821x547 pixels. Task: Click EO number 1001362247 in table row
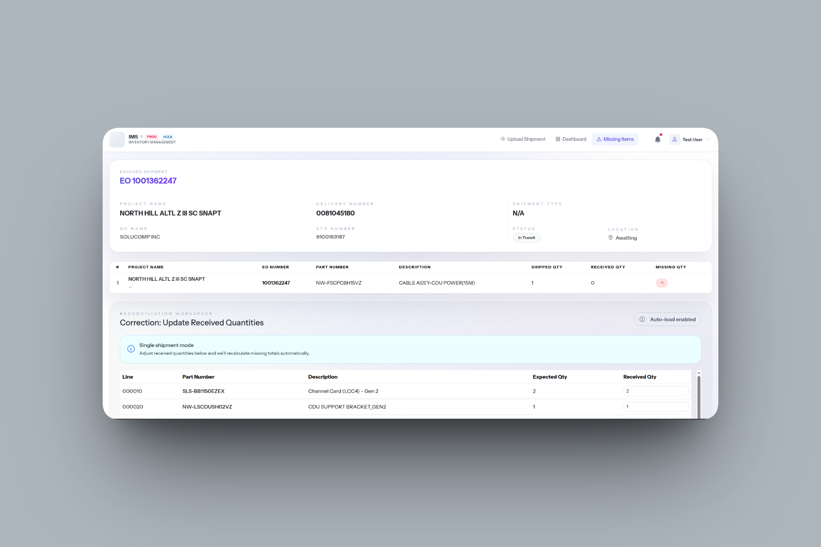coord(276,283)
